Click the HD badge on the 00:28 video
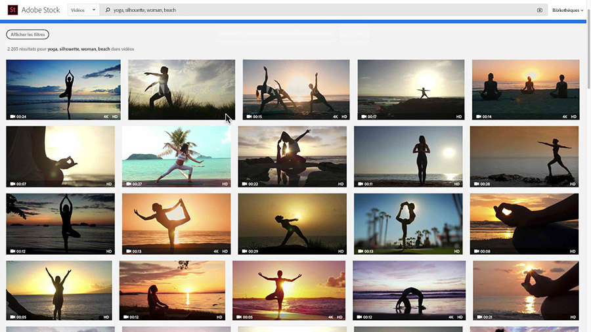This screenshot has width=591, height=332. point(573,184)
